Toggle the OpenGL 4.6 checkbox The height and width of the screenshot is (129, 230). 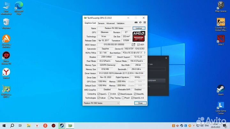132,98
